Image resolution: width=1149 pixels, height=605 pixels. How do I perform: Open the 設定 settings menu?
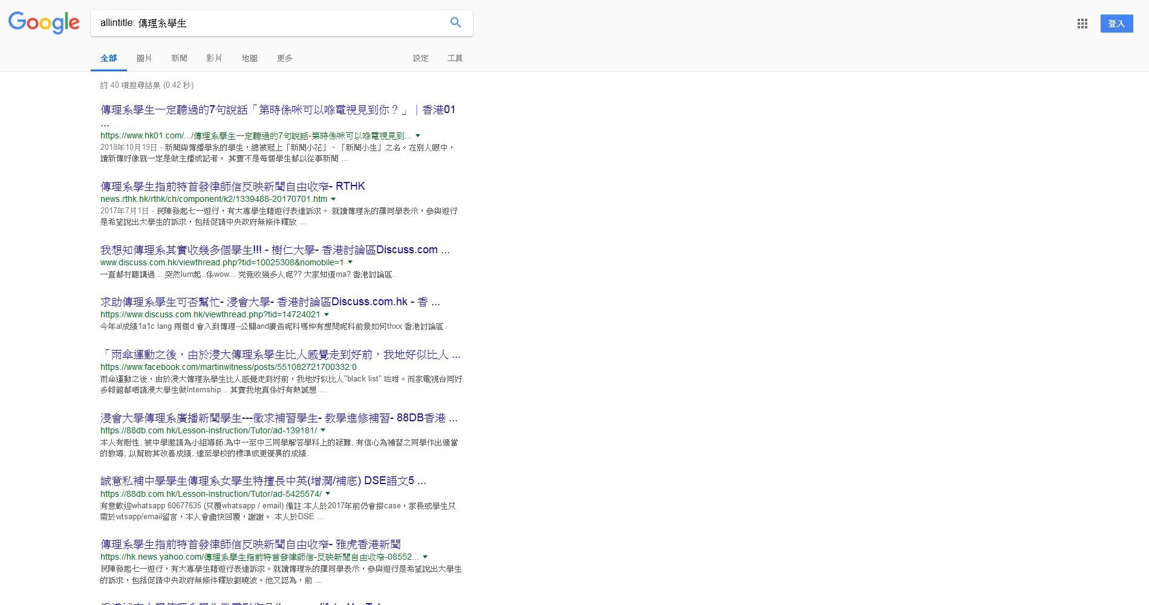pos(420,58)
